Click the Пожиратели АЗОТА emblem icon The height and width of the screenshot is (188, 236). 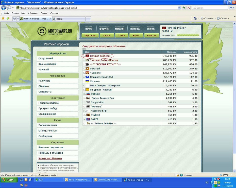point(87,77)
